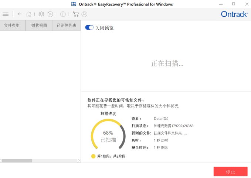Switch to the 文件类型 tab

pos(13,25)
